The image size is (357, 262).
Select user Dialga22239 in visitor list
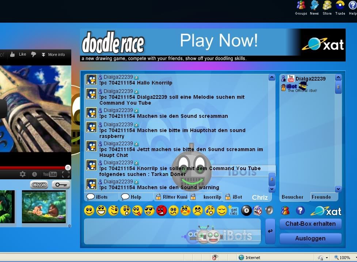(x=311, y=79)
